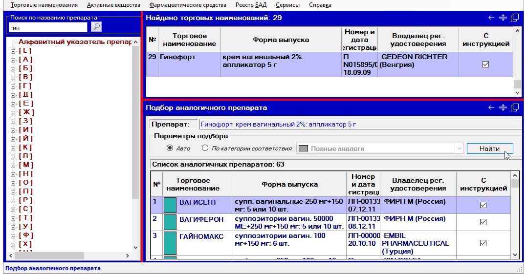Toggle instruction checkbox in ВАГИСЕПТ row
This screenshot has height=276, width=528.
click(x=483, y=205)
